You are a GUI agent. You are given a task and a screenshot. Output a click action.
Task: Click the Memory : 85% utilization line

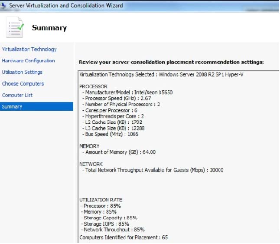pos(99,212)
